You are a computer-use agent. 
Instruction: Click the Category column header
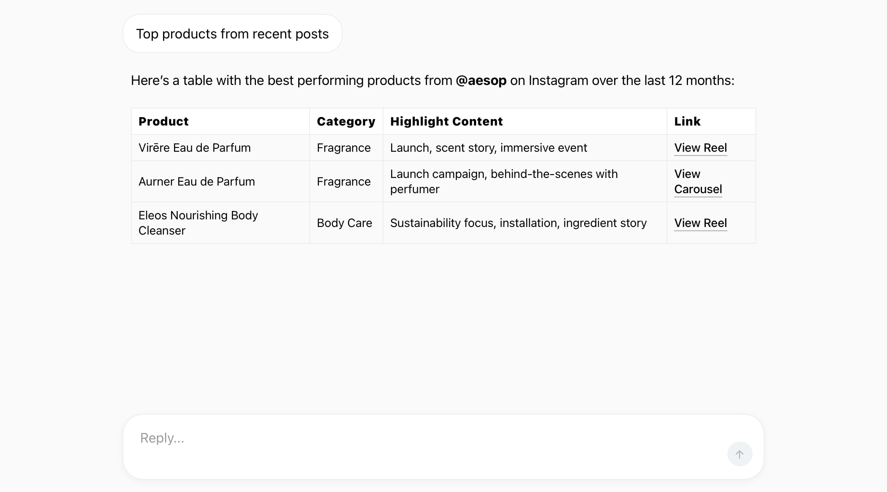click(346, 122)
